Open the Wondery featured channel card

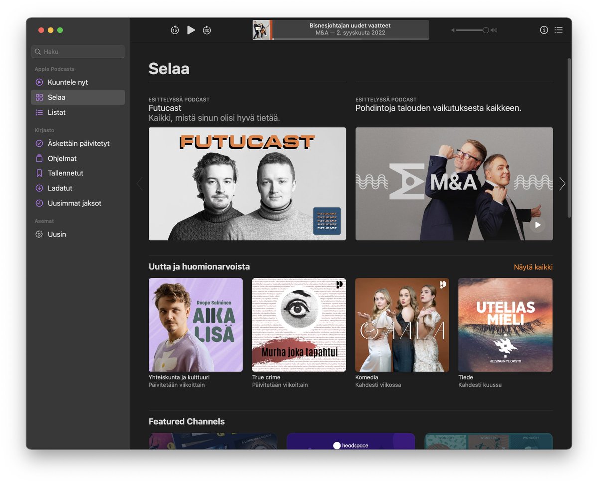(x=488, y=441)
